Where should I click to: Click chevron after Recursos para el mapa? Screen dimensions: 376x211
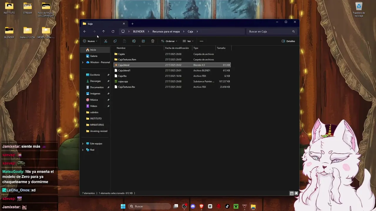(x=184, y=31)
